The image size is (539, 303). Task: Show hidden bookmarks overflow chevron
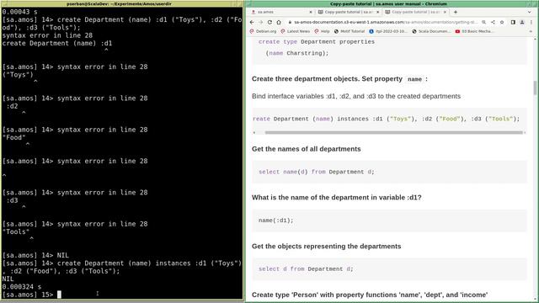click(531, 31)
